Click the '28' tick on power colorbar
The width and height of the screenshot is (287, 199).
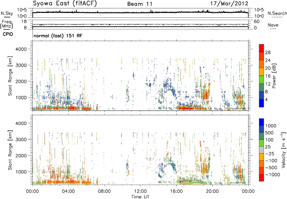point(268,52)
